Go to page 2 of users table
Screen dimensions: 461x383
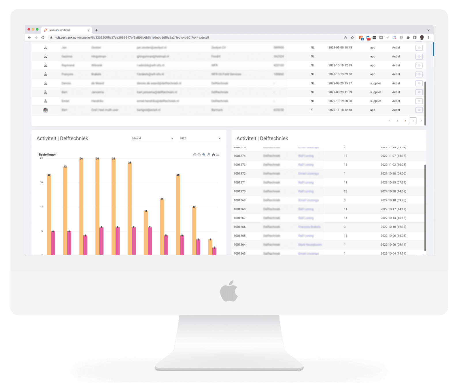(x=405, y=121)
